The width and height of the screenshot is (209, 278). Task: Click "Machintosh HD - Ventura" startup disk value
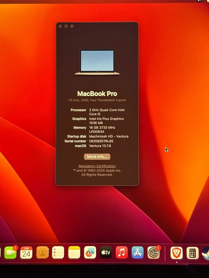click(109, 137)
